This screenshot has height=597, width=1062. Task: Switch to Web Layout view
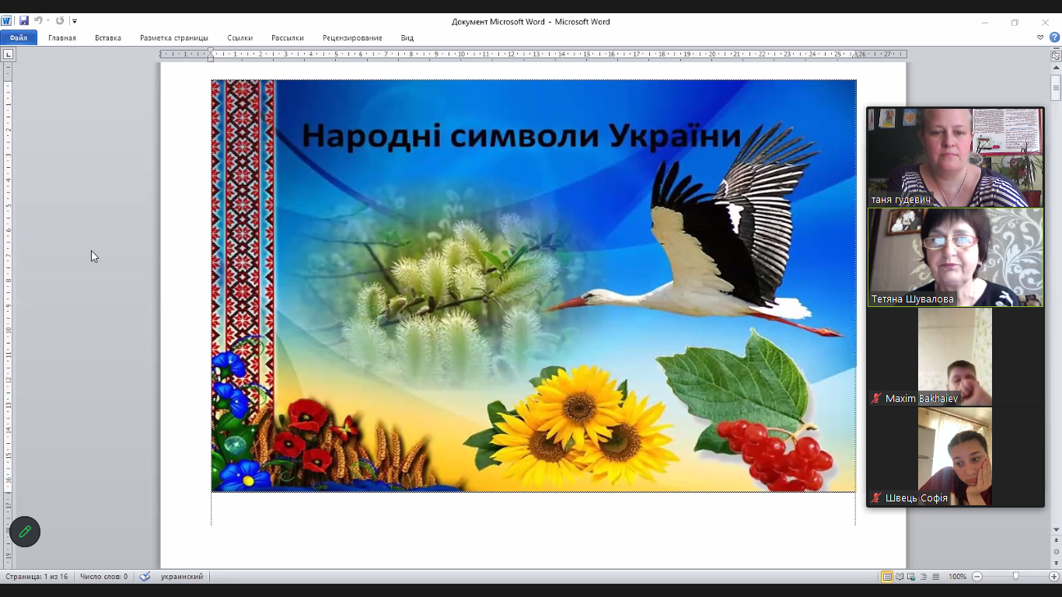click(x=911, y=577)
